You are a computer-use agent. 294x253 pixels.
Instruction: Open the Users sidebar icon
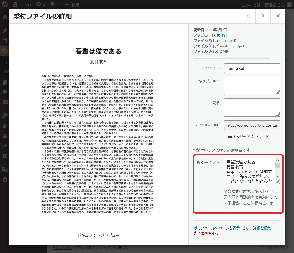[x=5, y=136]
